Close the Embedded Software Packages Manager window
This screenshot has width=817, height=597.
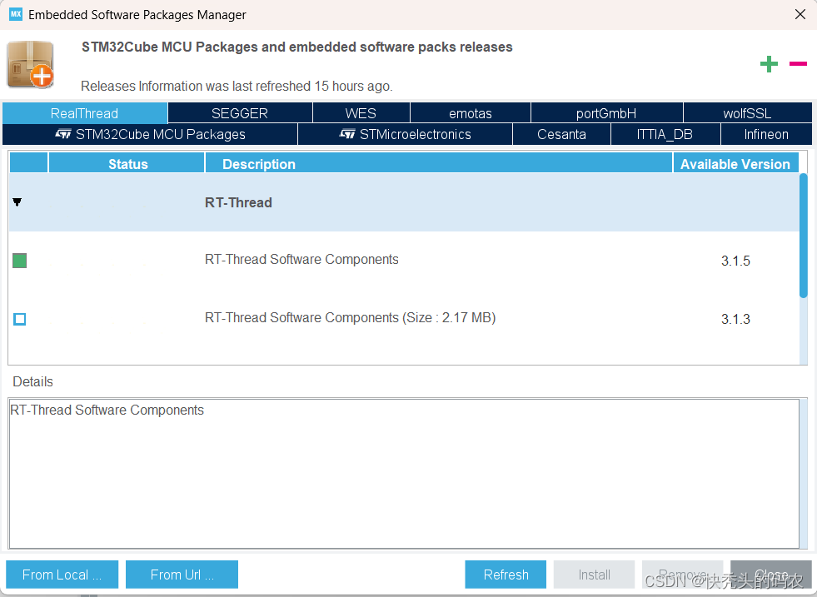[x=800, y=14]
